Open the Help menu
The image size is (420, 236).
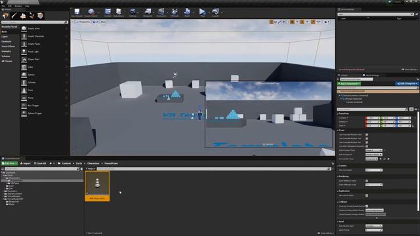click(27, 6)
